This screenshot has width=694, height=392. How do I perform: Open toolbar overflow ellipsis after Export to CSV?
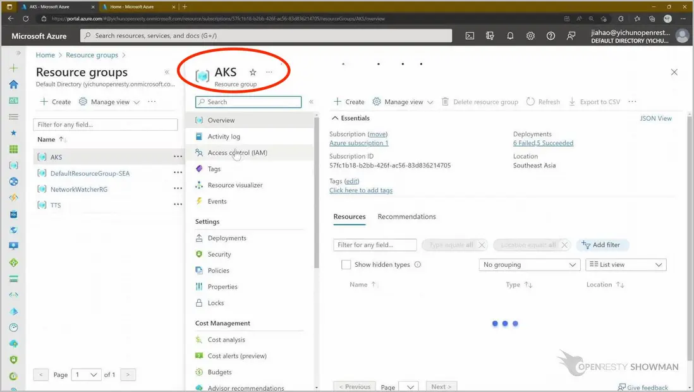click(x=632, y=101)
